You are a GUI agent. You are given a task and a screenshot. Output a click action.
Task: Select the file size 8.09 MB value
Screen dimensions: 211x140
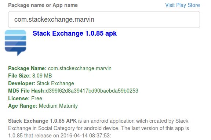42,76
